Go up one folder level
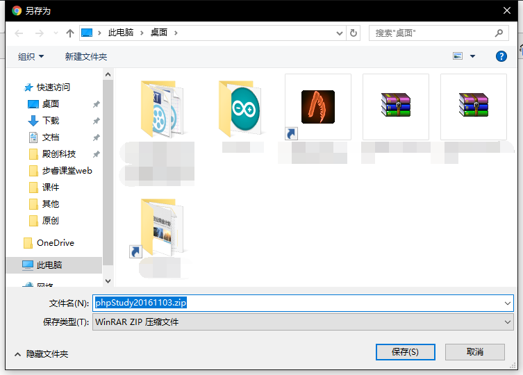 [70, 33]
